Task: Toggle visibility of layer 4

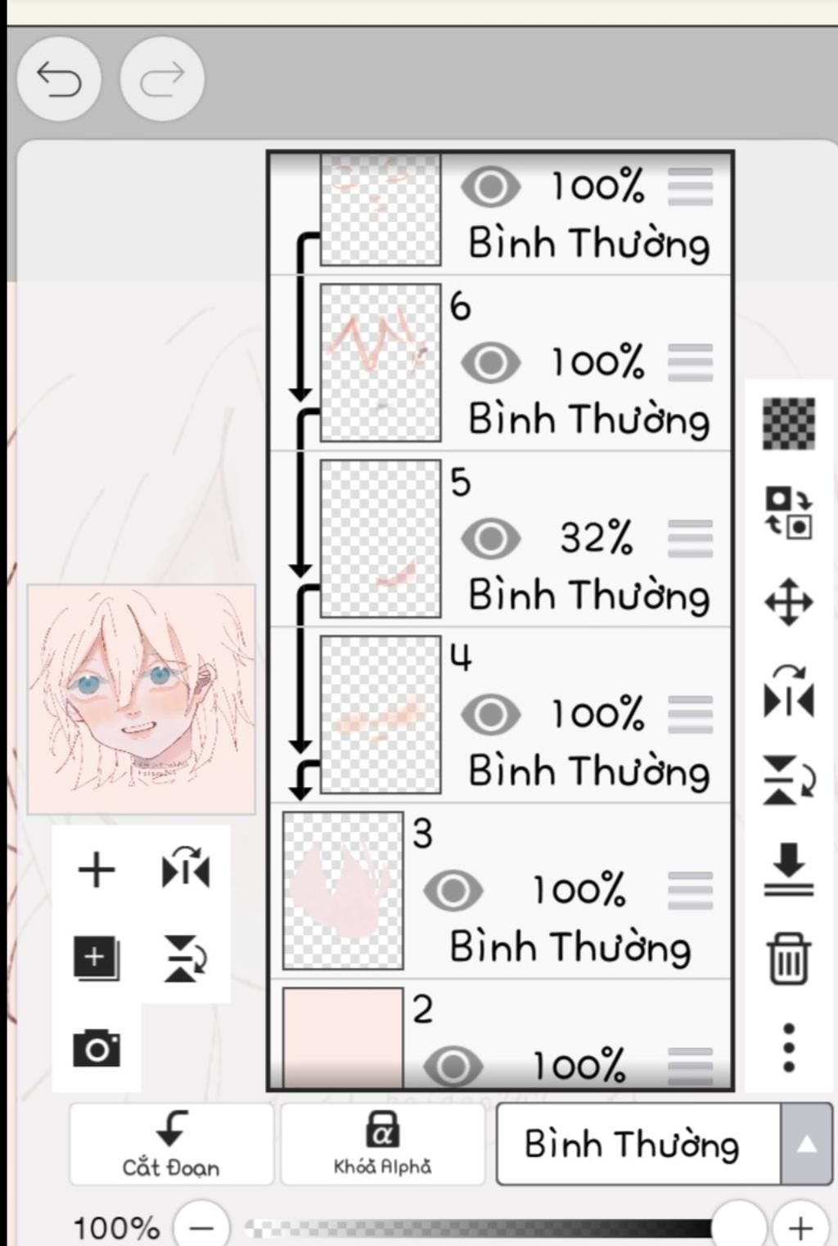Action: 491,715
